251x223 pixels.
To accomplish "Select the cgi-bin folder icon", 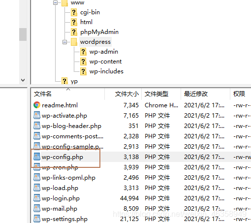I will pos(74,12).
